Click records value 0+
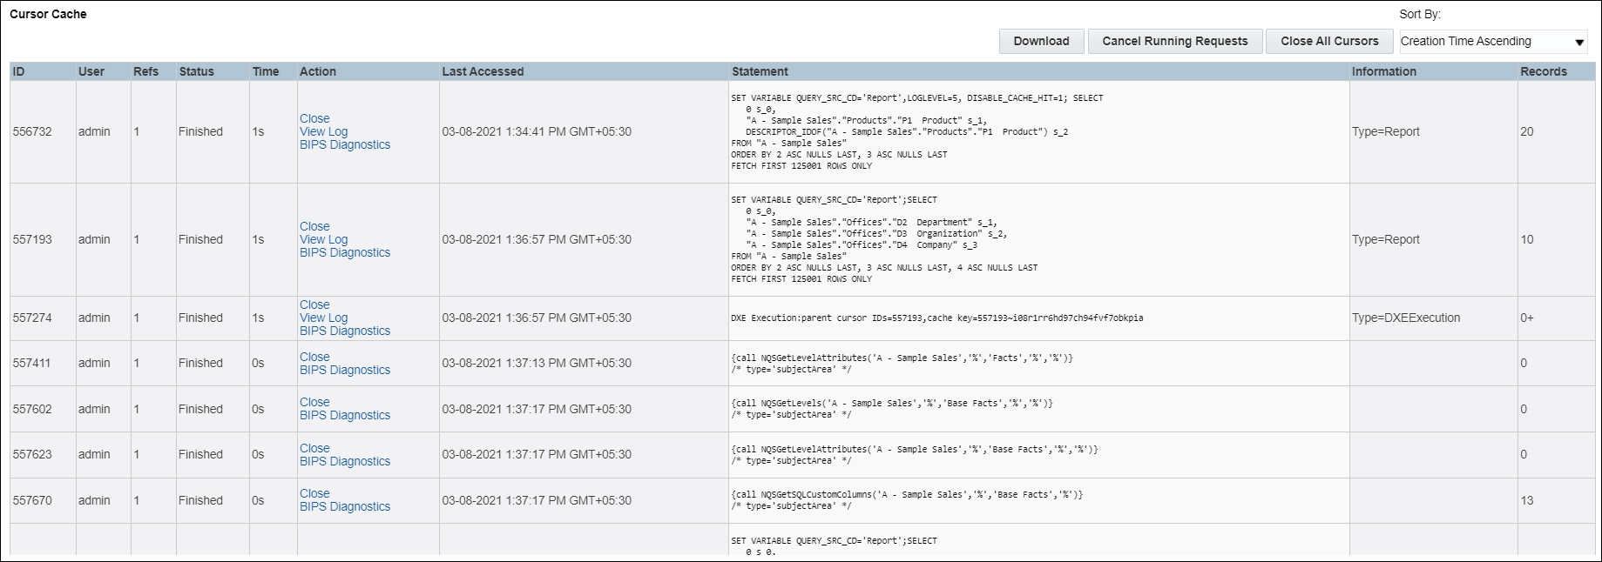Screen dimensions: 1602x562 point(1527,318)
